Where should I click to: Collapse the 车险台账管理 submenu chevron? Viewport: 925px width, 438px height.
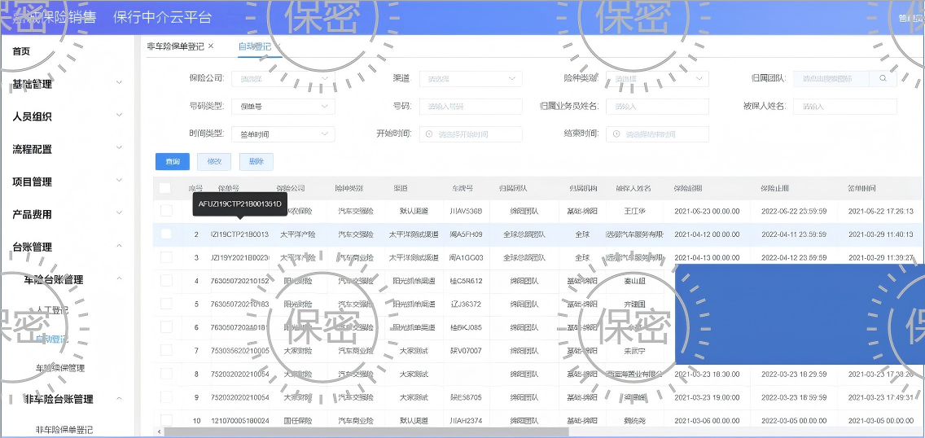[120, 279]
